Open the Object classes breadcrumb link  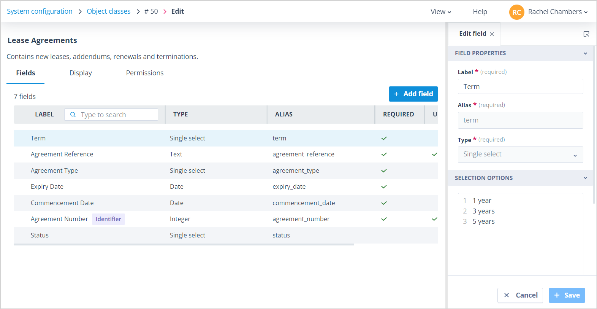pos(109,11)
